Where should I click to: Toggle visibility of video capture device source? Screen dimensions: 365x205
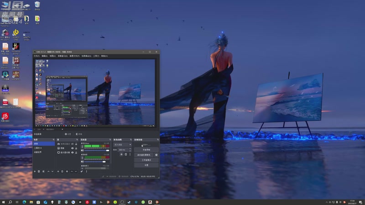(x=73, y=144)
